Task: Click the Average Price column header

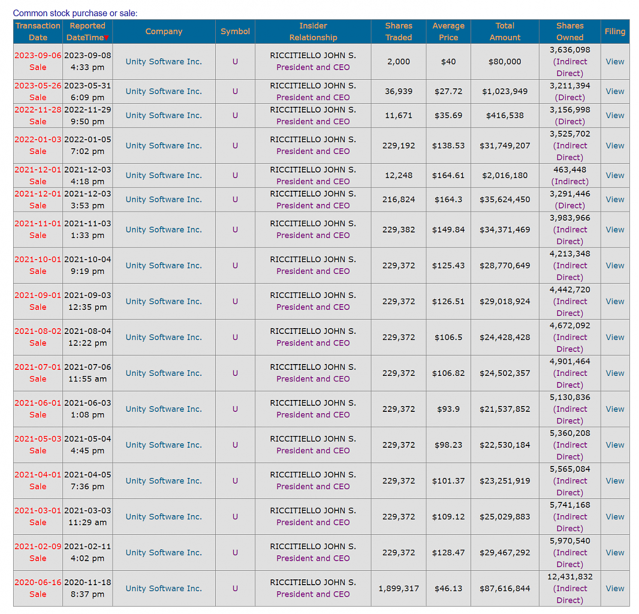Action: click(x=448, y=31)
